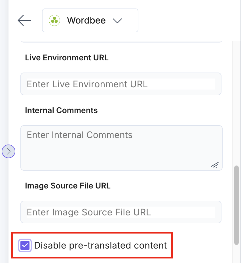This screenshot has height=263, width=245.
Task: Click the Disable pre-translated content label text
Action: (100, 245)
